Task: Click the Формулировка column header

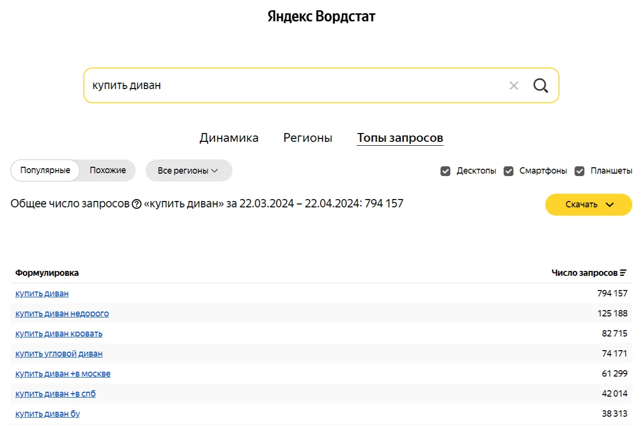Action: pos(47,273)
